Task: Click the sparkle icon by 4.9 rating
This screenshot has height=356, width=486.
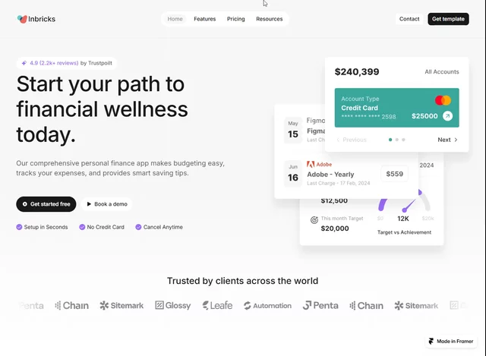Action: click(24, 63)
